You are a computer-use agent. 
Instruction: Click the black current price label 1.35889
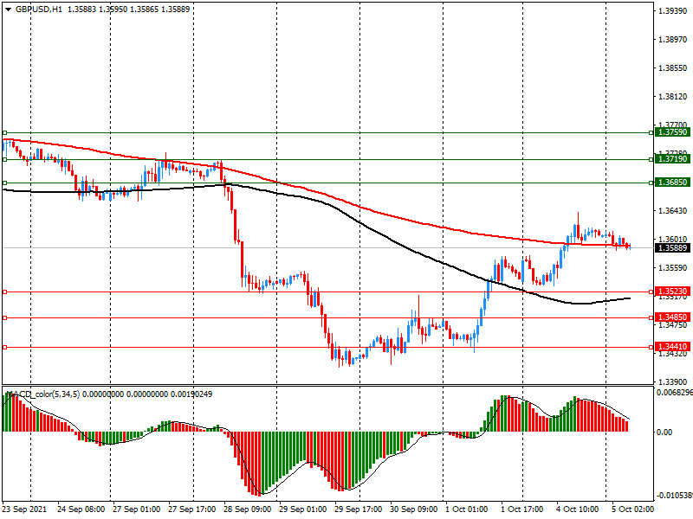(673, 248)
